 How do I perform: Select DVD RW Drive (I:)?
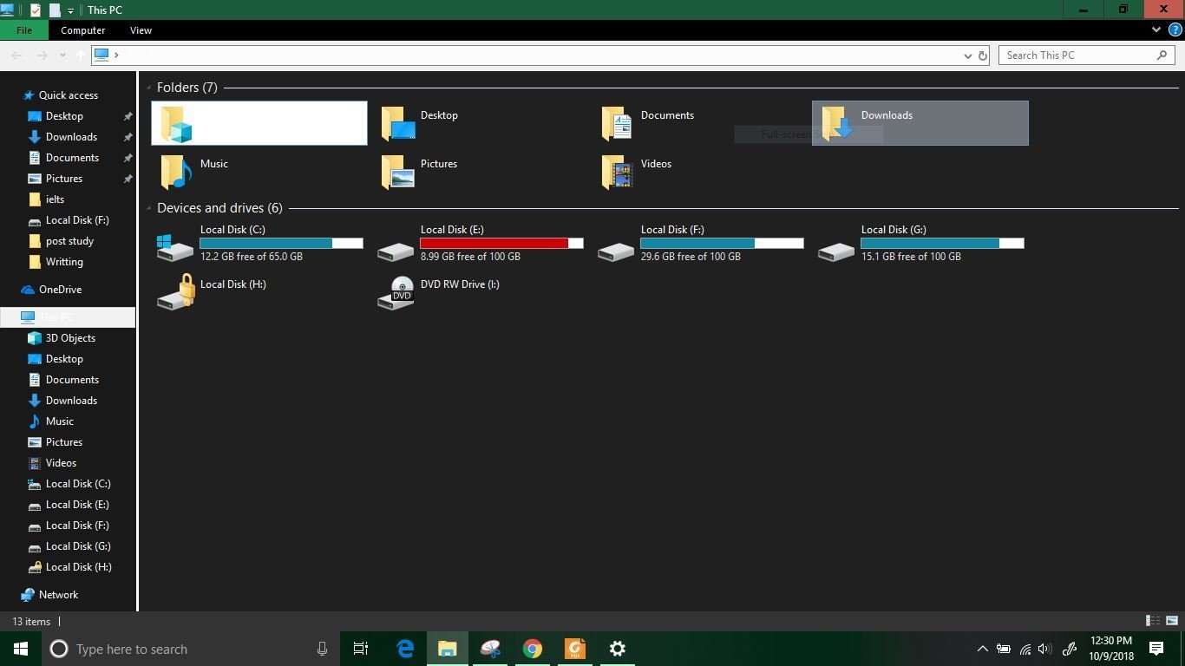coord(480,292)
